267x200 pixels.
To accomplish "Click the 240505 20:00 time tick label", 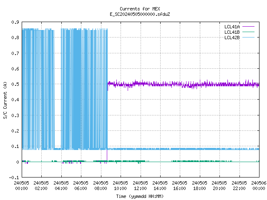I will (x=219, y=186).
